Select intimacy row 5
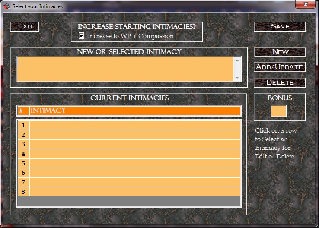This screenshot has height=228, width=319. coord(129,163)
